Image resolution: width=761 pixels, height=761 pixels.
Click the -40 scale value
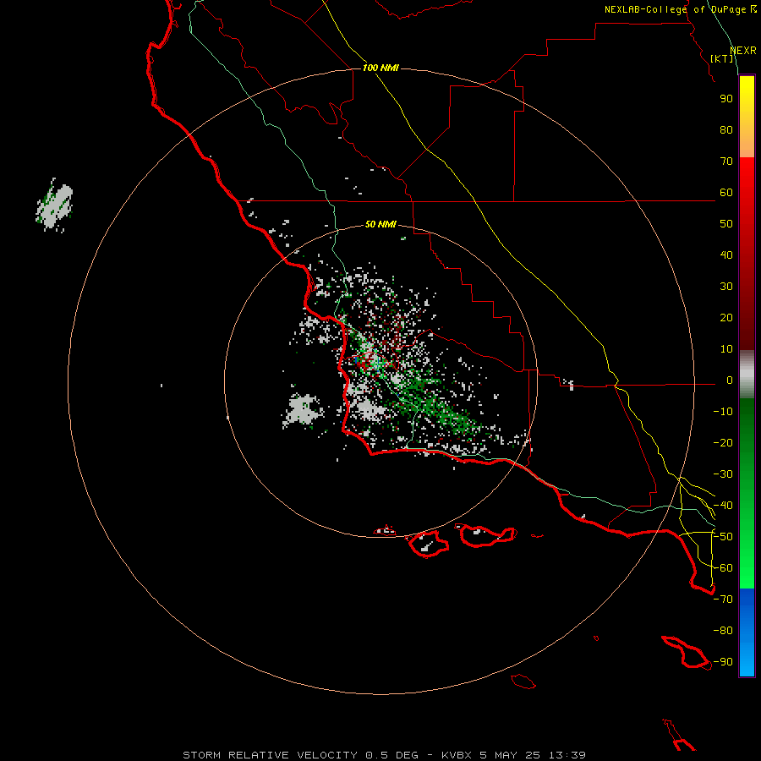point(723,506)
